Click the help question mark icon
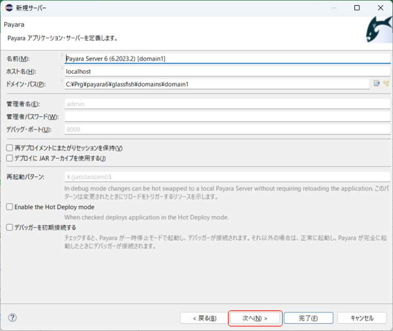 [12, 318]
